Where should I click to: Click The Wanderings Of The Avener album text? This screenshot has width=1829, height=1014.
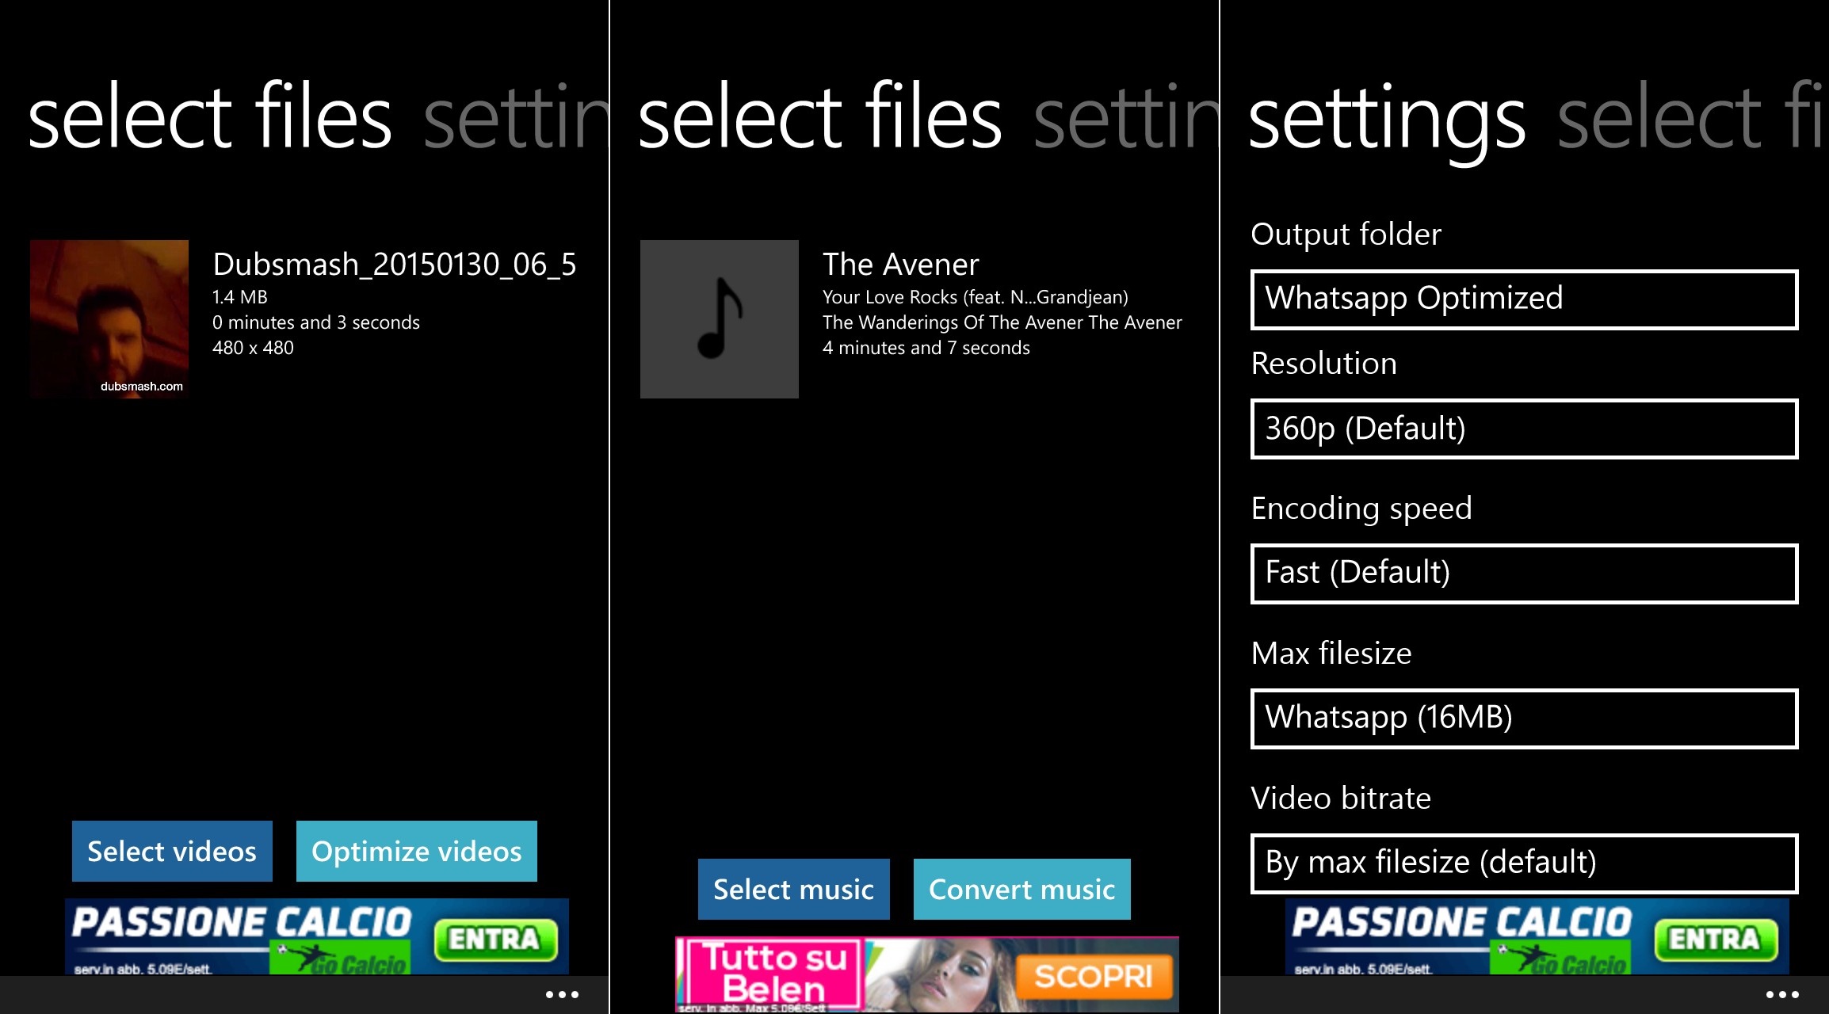tap(1002, 322)
